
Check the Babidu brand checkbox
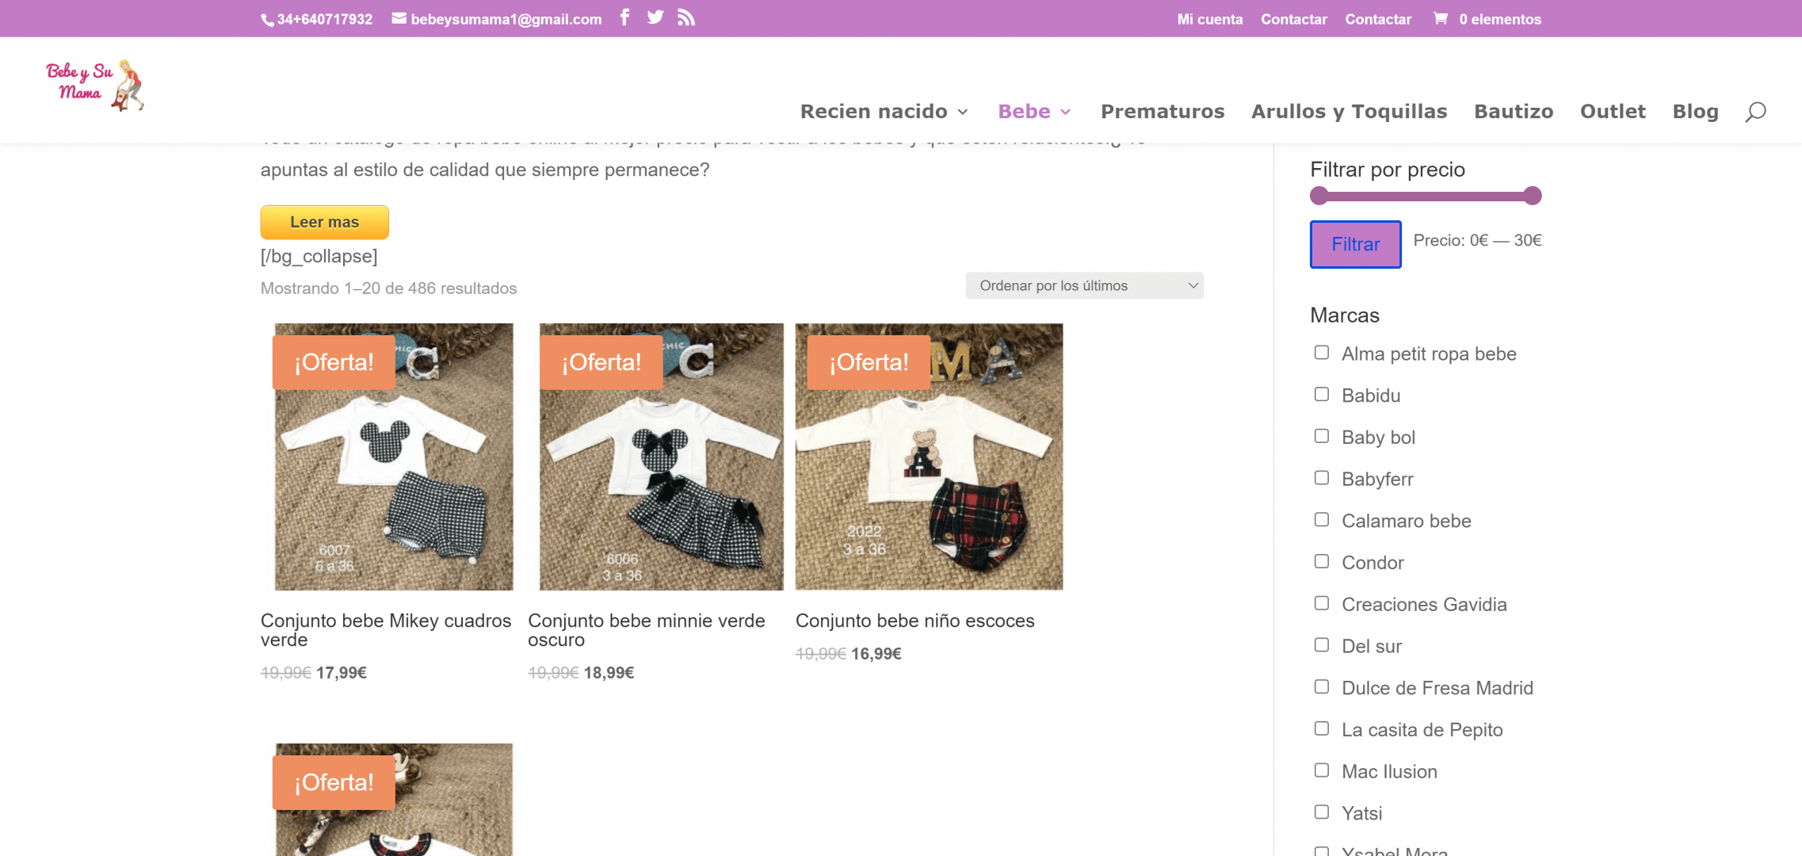point(1321,395)
